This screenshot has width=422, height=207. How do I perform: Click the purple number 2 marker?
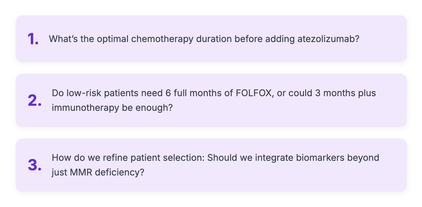coord(34,100)
